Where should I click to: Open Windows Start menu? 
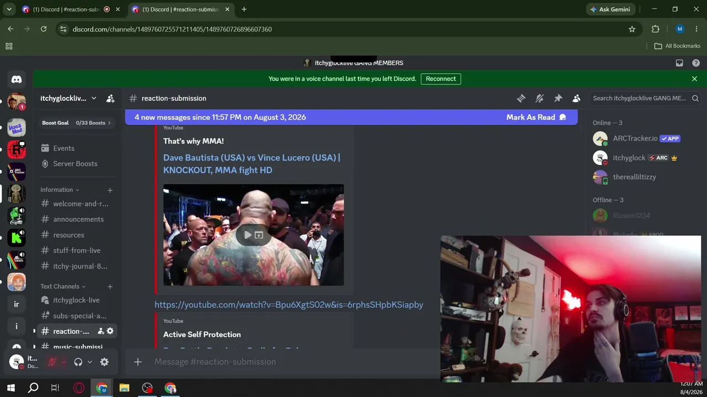(10, 388)
